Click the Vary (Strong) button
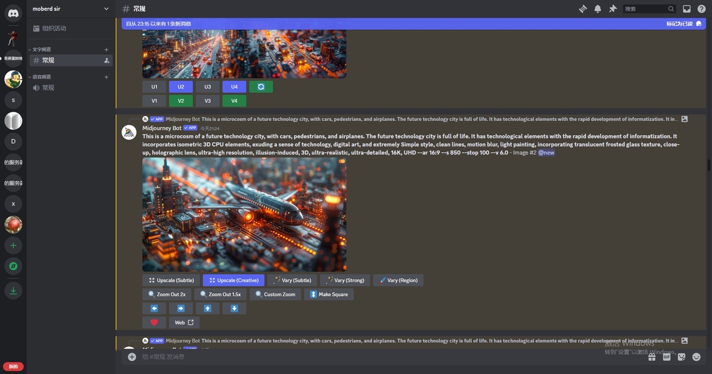This screenshot has height=374, width=712. (345, 280)
